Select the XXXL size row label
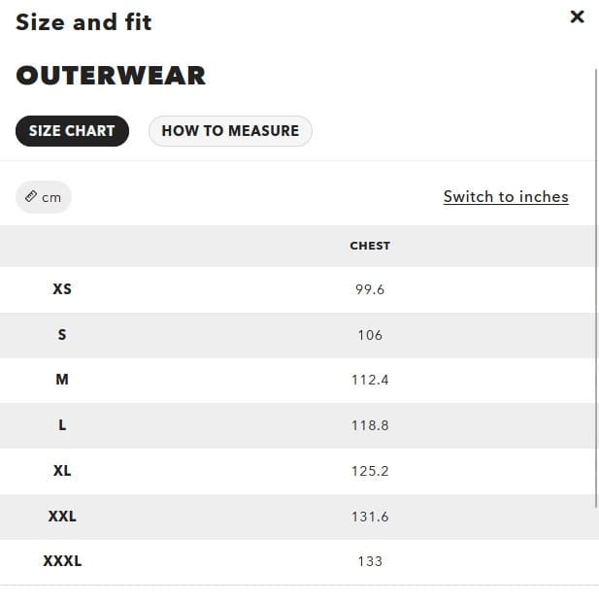 (x=62, y=561)
